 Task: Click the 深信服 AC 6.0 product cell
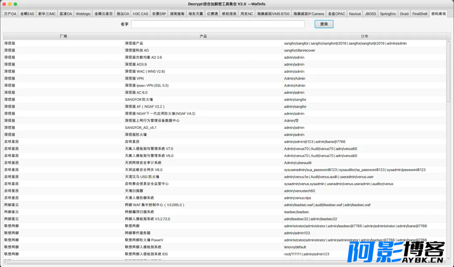pos(203,92)
